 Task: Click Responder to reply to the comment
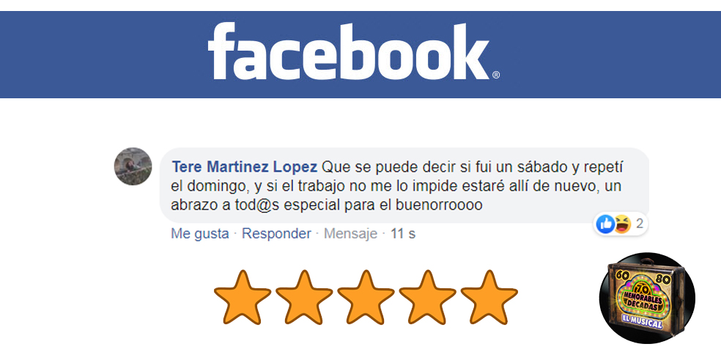[276, 234]
